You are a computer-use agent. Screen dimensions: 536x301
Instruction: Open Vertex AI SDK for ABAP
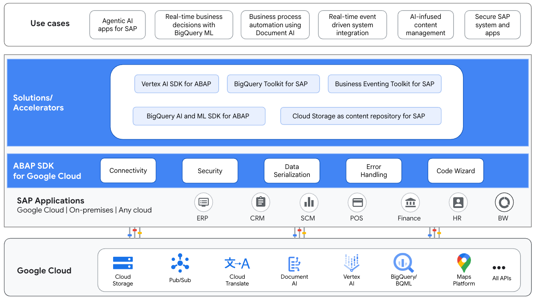(x=177, y=84)
